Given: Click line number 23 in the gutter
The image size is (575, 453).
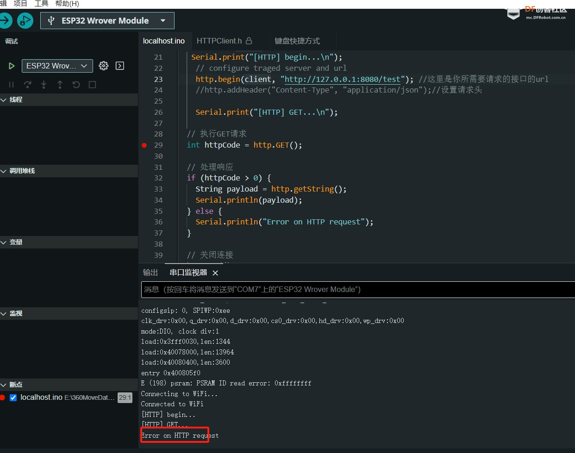Looking at the screenshot, I should 158,79.
